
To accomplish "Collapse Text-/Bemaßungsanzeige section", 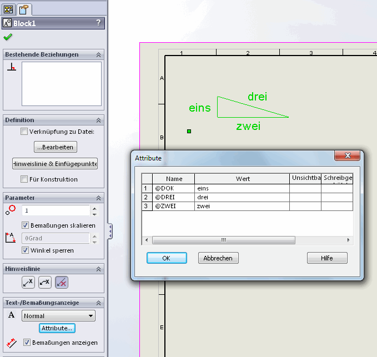I will click(x=99, y=303).
